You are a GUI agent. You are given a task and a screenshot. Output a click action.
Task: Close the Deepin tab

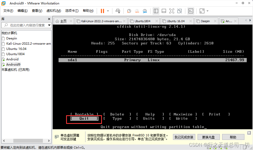pyautogui.click(x=215, y=21)
